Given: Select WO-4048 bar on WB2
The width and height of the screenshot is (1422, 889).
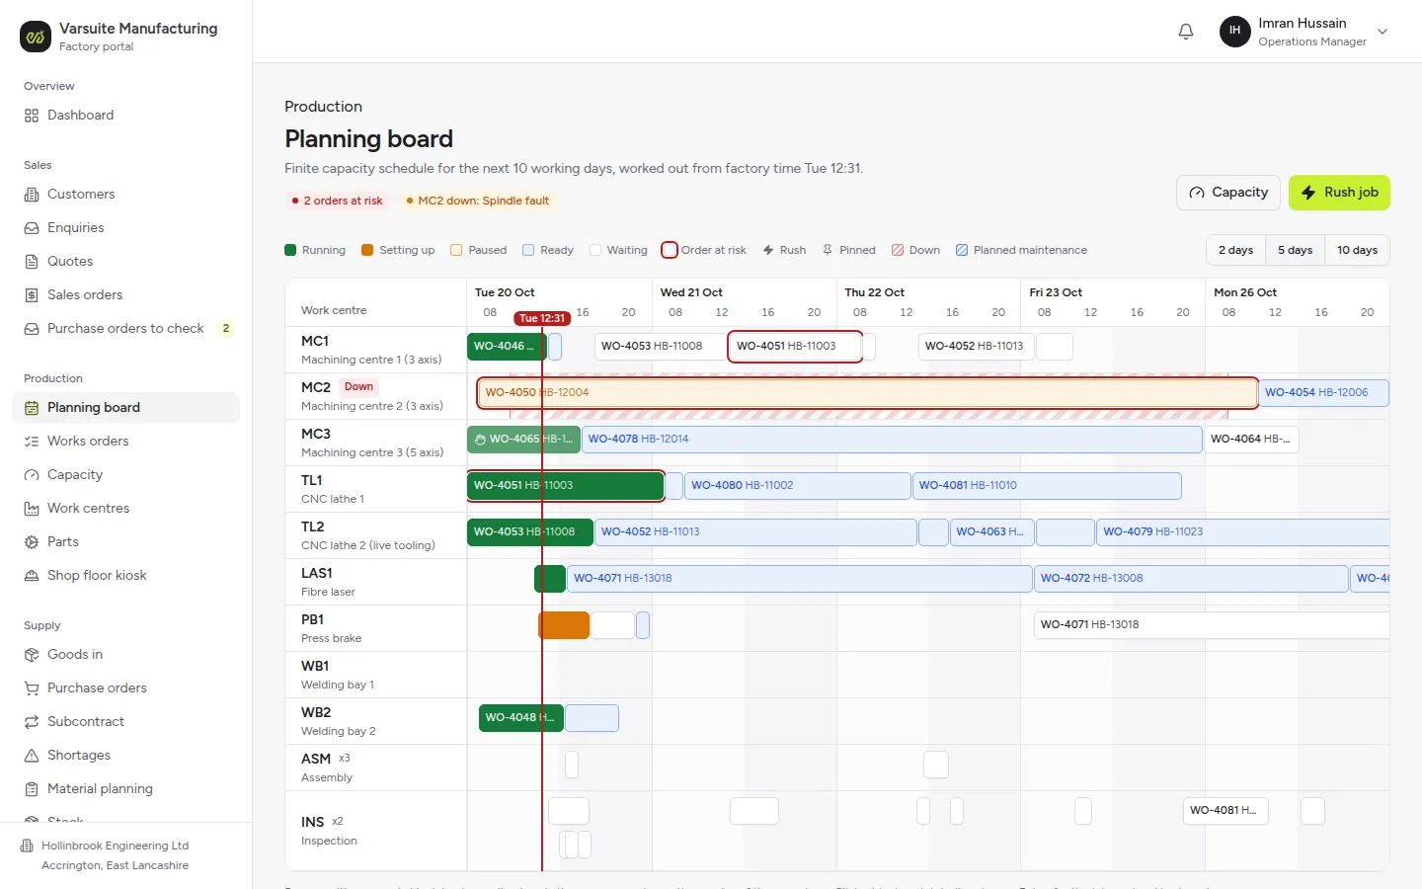Looking at the screenshot, I should pyautogui.click(x=520, y=718).
